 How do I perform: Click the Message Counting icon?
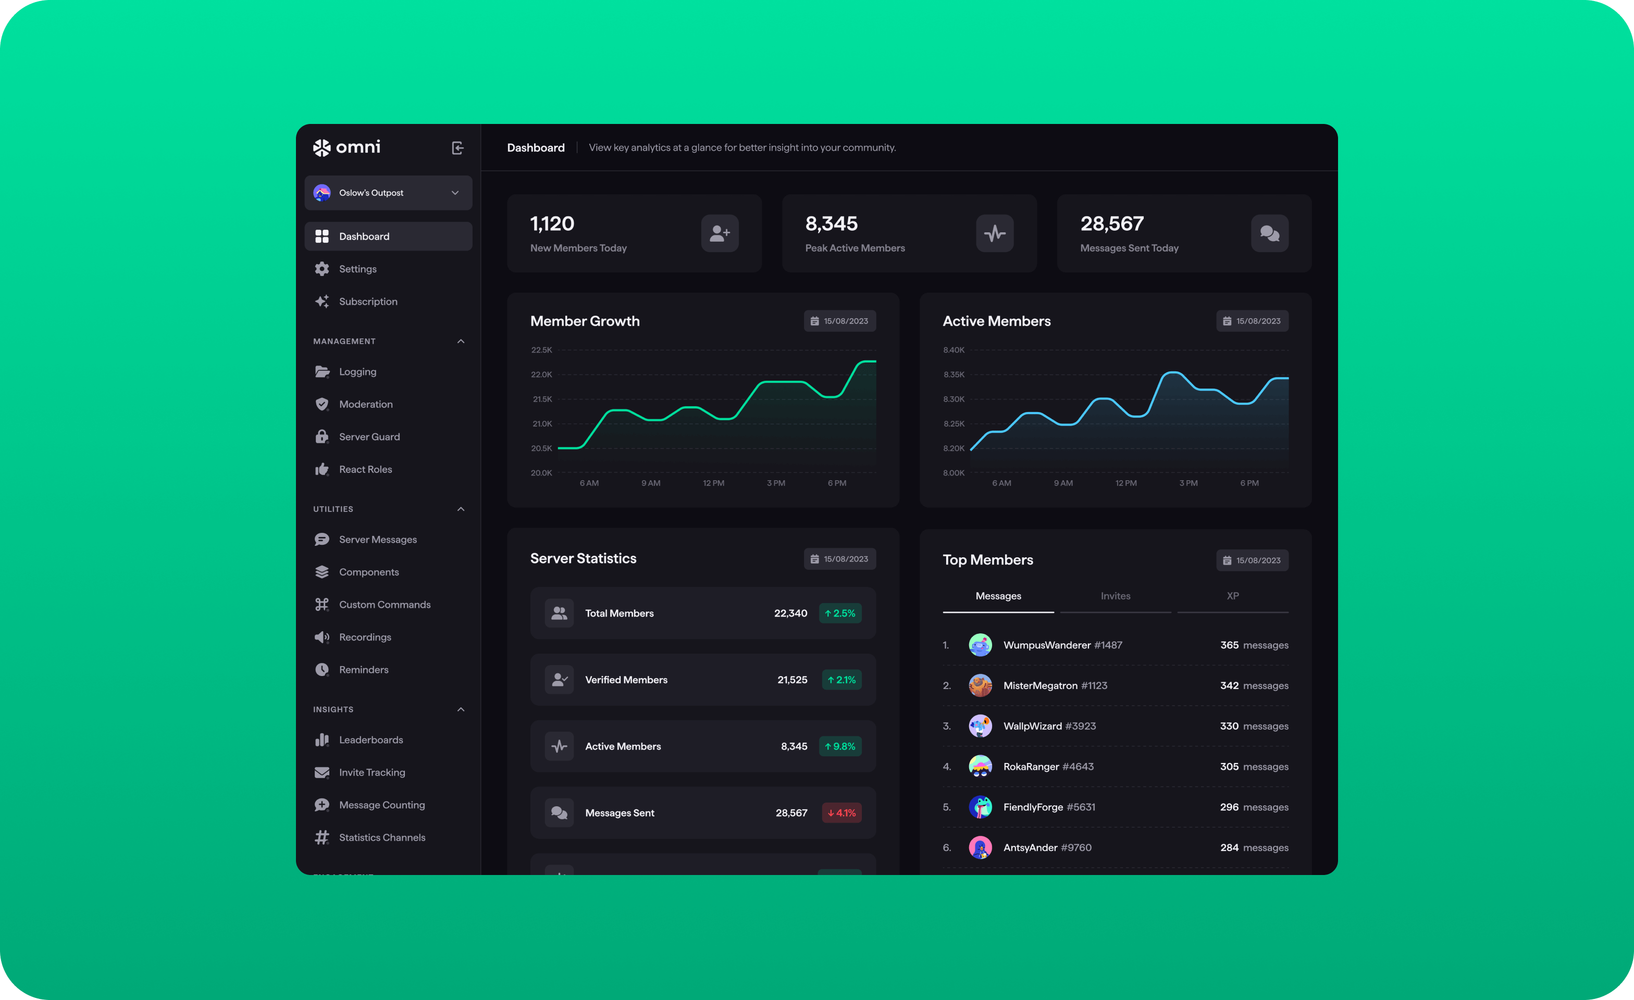point(322,804)
